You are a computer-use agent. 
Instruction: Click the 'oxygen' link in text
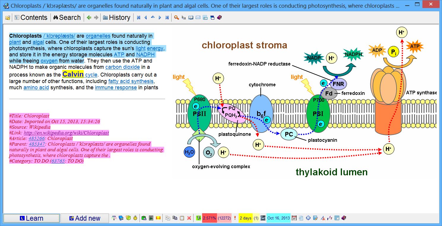[x=49, y=61]
